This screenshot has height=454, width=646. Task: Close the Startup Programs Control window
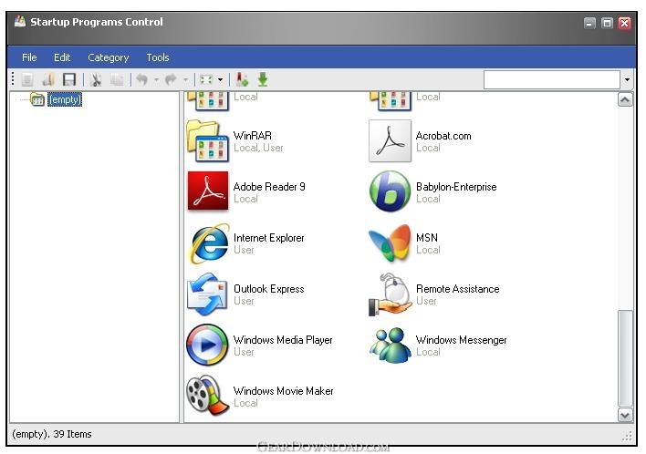pyautogui.click(x=625, y=23)
